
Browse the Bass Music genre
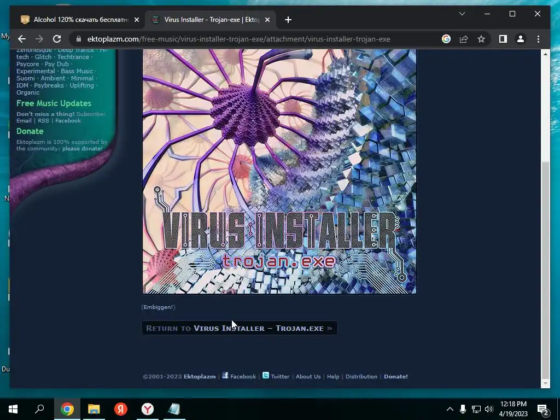(x=77, y=71)
